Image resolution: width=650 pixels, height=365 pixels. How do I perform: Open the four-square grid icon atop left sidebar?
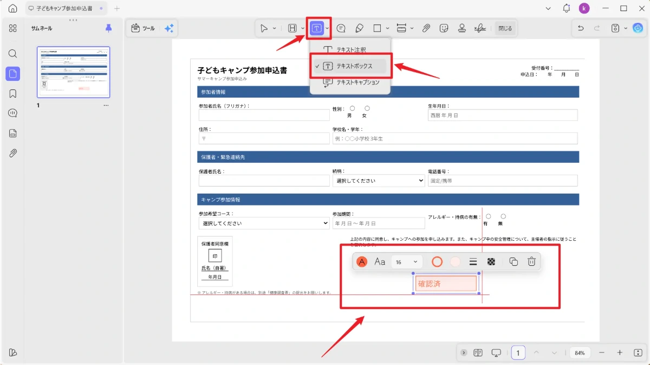13,28
